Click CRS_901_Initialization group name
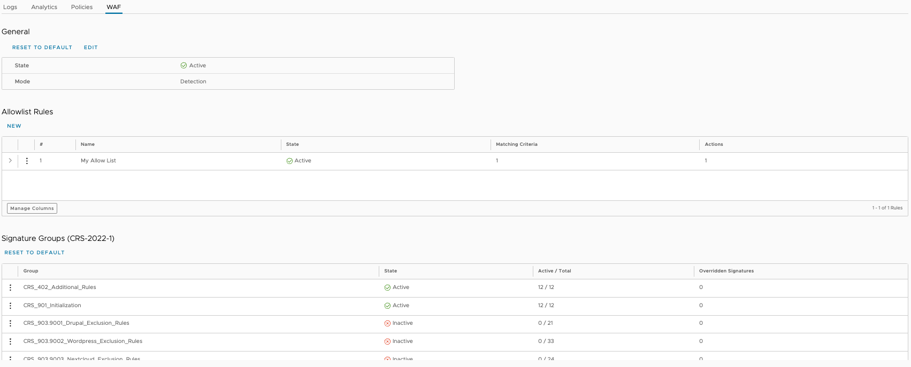Image resolution: width=911 pixels, height=367 pixels. pyautogui.click(x=52, y=306)
